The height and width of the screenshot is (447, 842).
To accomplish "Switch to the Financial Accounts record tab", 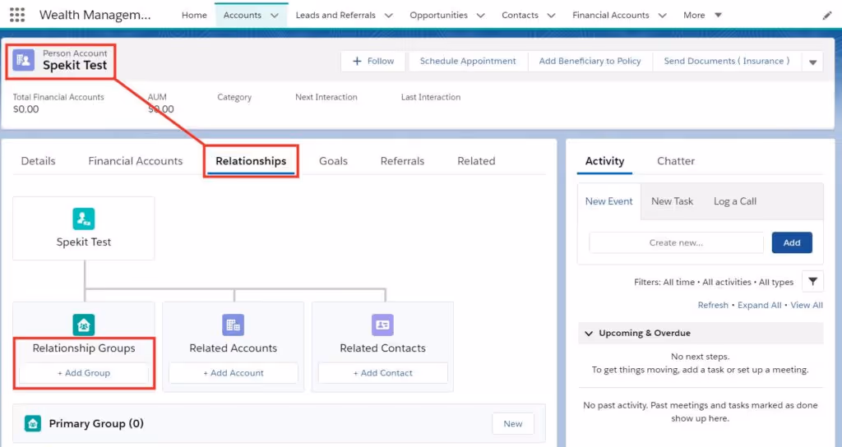I will (x=136, y=161).
